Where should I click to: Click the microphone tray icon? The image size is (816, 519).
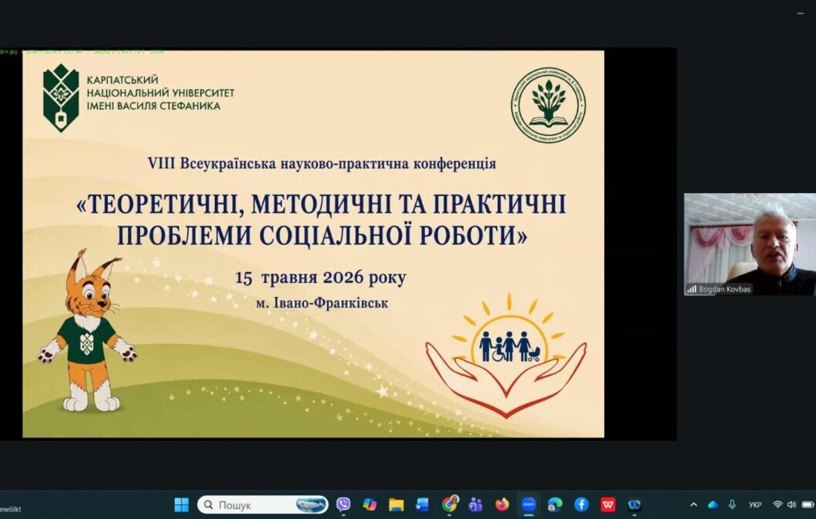(x=732, y=504)
